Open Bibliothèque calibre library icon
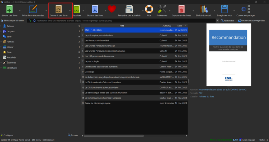Image resolution: width=269 pixels, height=142 pixels. [x=204, y=9]
